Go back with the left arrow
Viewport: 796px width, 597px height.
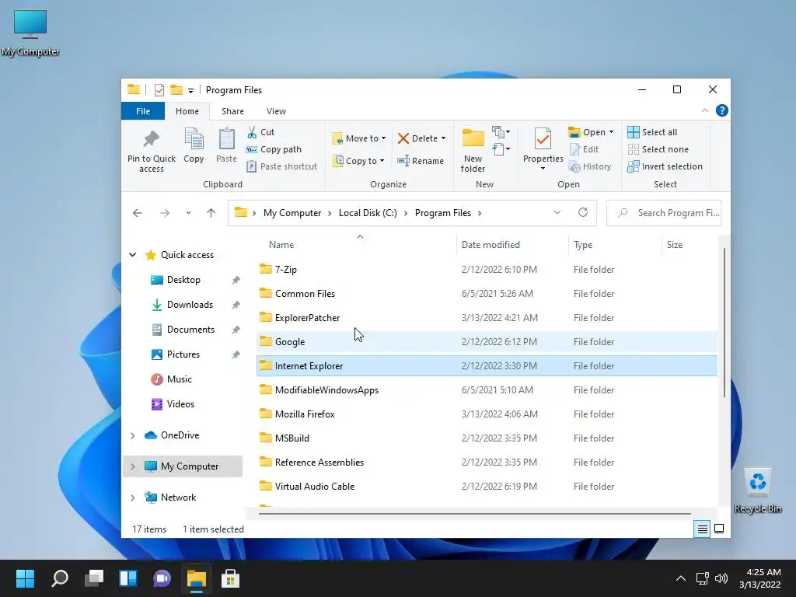point(137,213)
